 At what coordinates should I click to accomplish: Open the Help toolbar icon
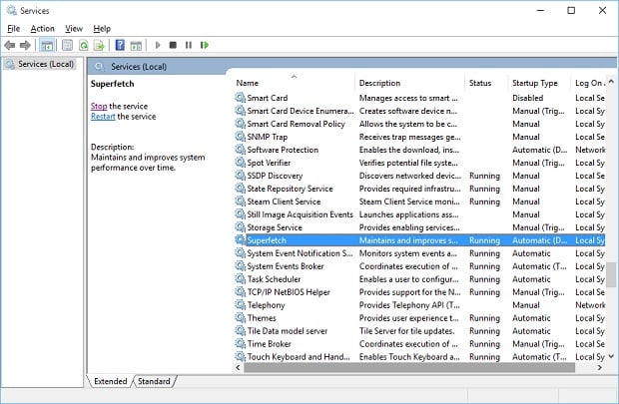pos(120,45)
